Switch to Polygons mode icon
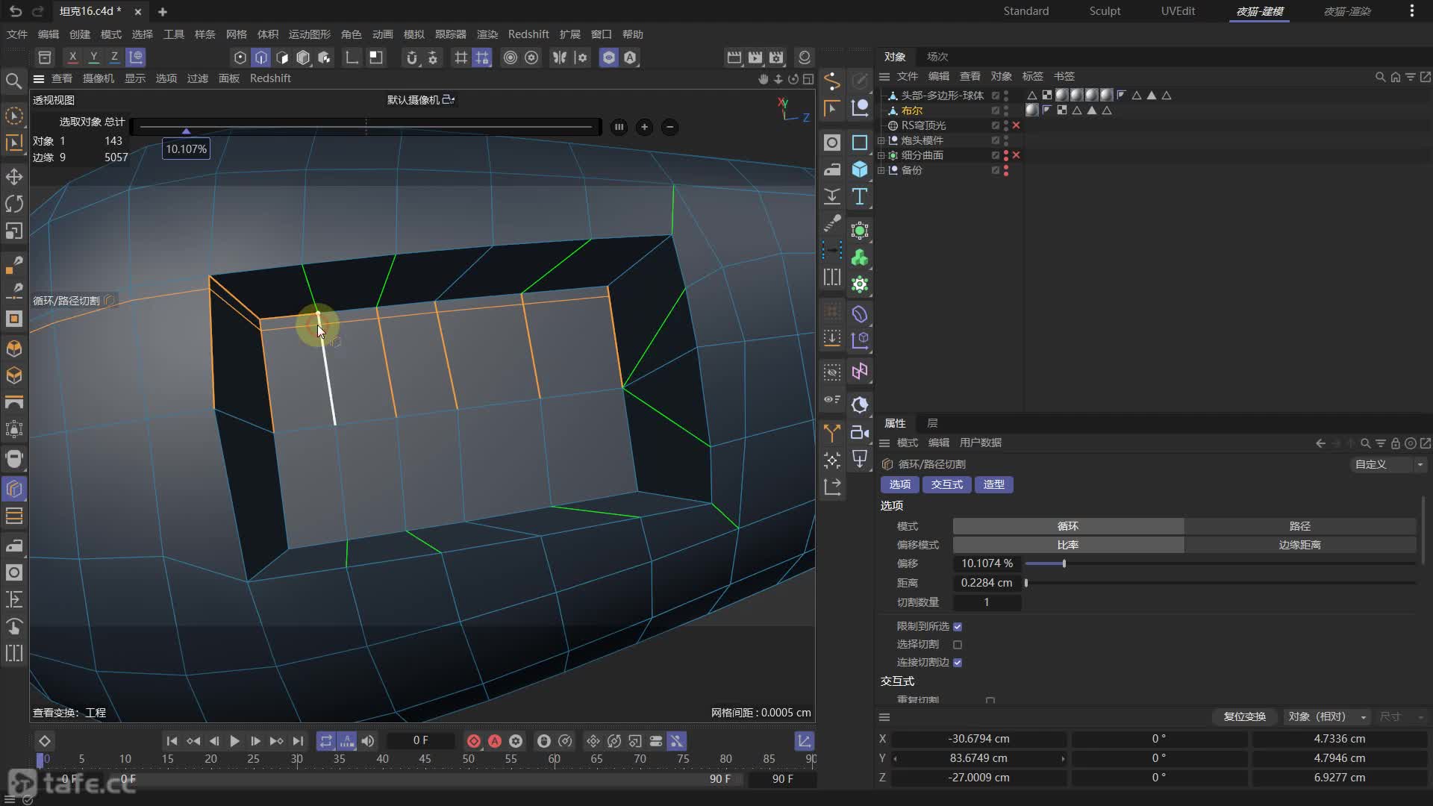The width and height of the screenshot is (1433, 806). point(282,57)
